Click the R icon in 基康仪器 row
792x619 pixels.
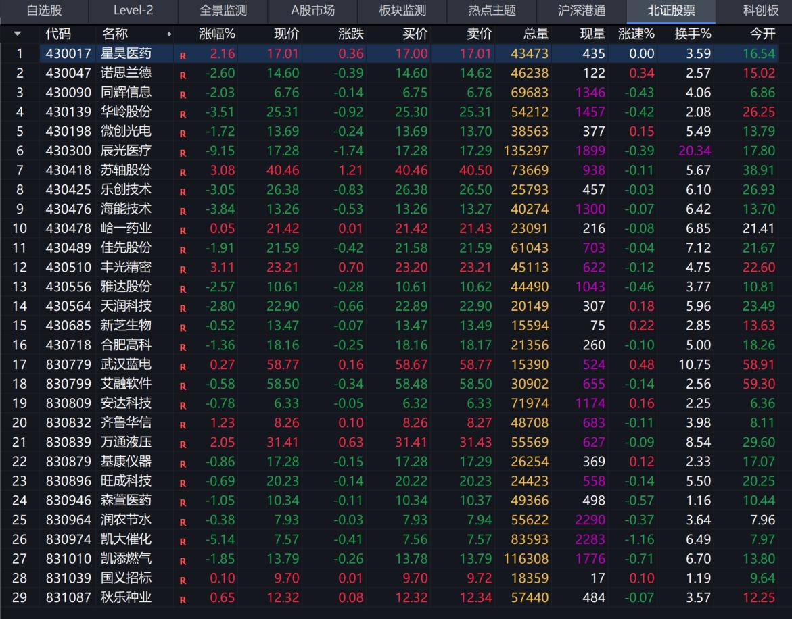click(183, 464)
